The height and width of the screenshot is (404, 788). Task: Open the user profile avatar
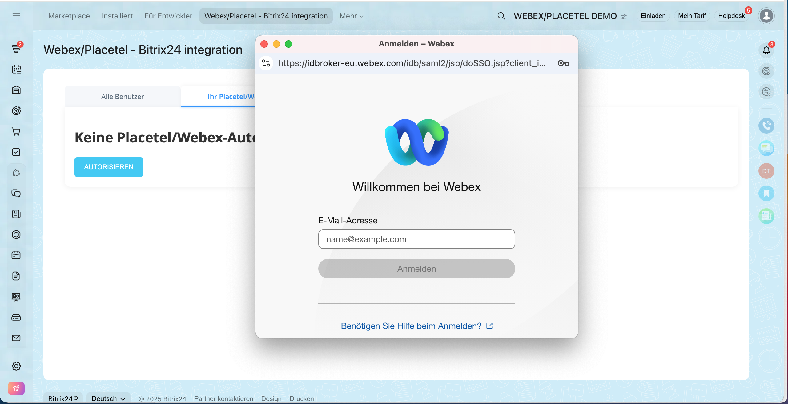click(x=766, y=16)
